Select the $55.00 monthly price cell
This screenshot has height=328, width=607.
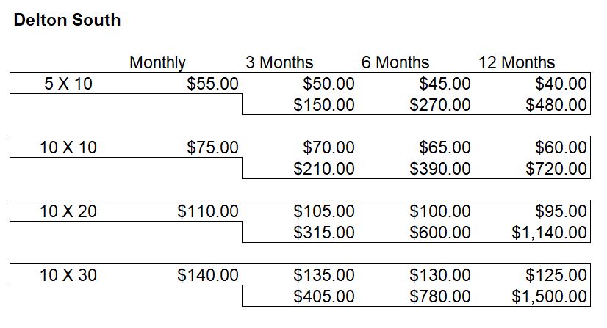(x=212, y=84)
